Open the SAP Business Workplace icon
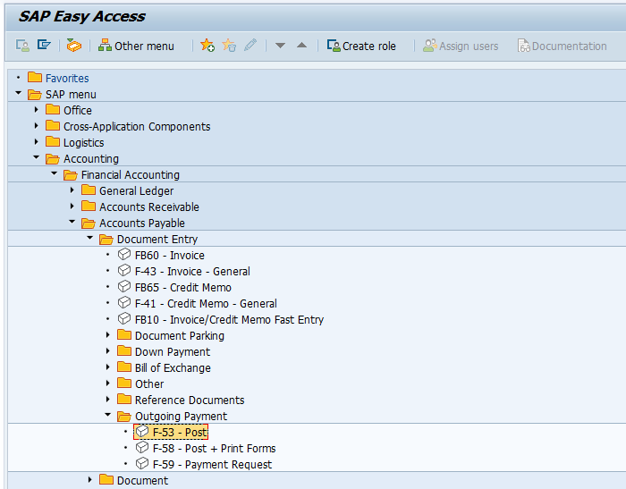Viewport: 626px width, 489px height. 74,46
